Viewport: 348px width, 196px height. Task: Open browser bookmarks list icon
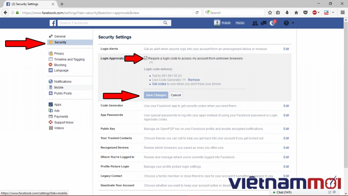pos(278,13)
